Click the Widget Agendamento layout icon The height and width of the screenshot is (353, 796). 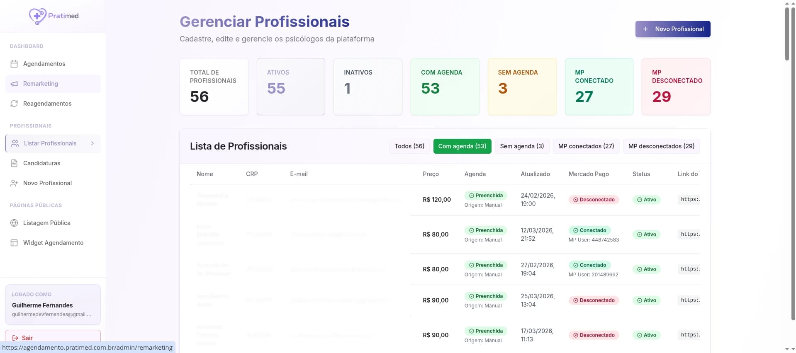pos(14,243)
